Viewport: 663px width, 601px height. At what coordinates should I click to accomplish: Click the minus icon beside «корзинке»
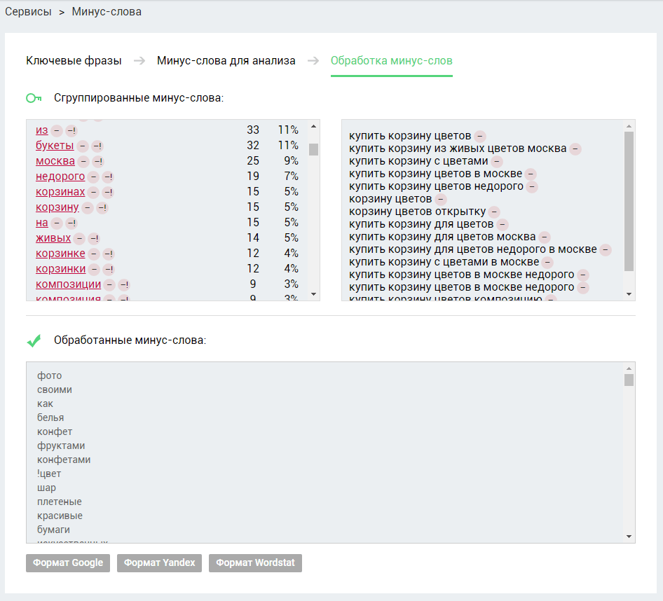(93, 254)
